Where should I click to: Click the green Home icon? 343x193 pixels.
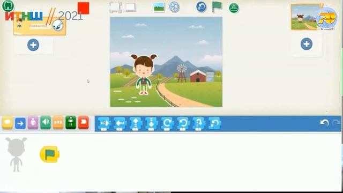pos(8,6)
